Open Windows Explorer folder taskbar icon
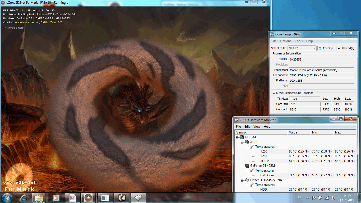Viewport: 361px width, 203px height. (39, 197)
